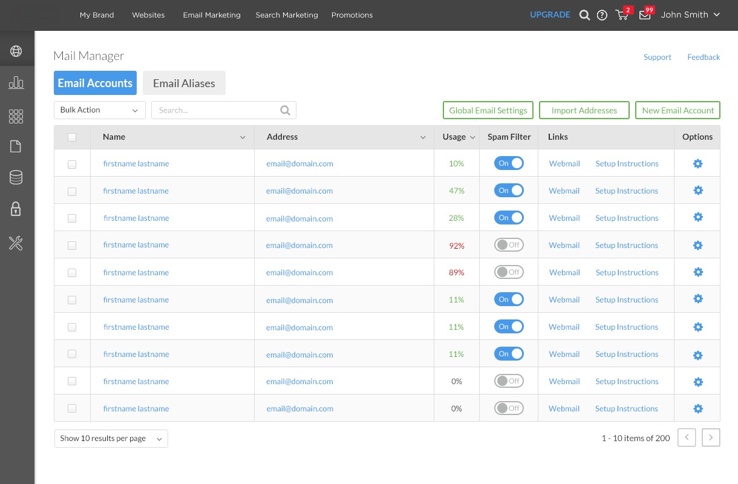Click the gear icon in the first row
This screenshot has height=484, width=738.
tap(697, 163)
